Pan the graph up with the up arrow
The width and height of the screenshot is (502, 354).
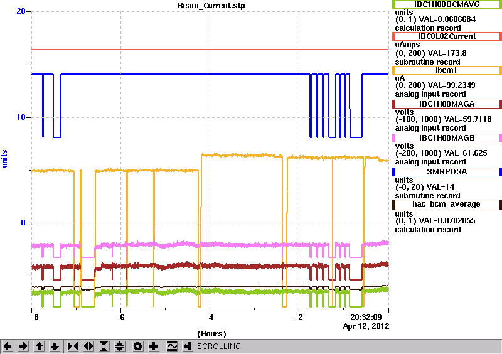(x=40, y=346)
